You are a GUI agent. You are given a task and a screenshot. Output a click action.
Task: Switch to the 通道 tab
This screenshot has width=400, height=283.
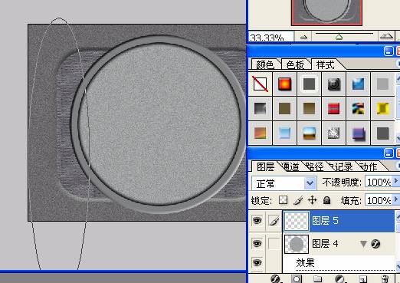point(290,167)
